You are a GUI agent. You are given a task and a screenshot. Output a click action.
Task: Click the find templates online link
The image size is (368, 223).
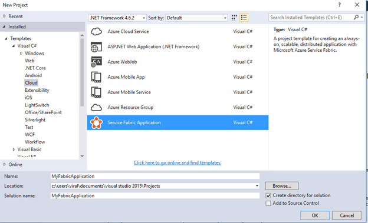[178, 162]
